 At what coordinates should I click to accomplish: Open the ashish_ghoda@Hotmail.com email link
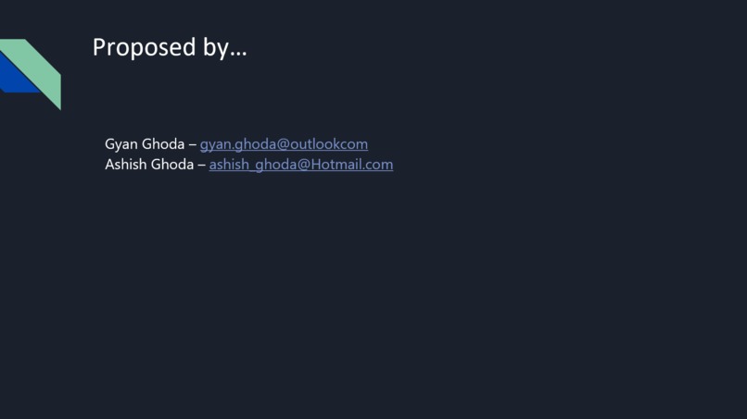click(x=301, y=165)
